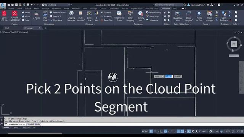Select the QuickSlice Wall tool
Viewport: 244px width, 137px height.
(x=178, y=16)
